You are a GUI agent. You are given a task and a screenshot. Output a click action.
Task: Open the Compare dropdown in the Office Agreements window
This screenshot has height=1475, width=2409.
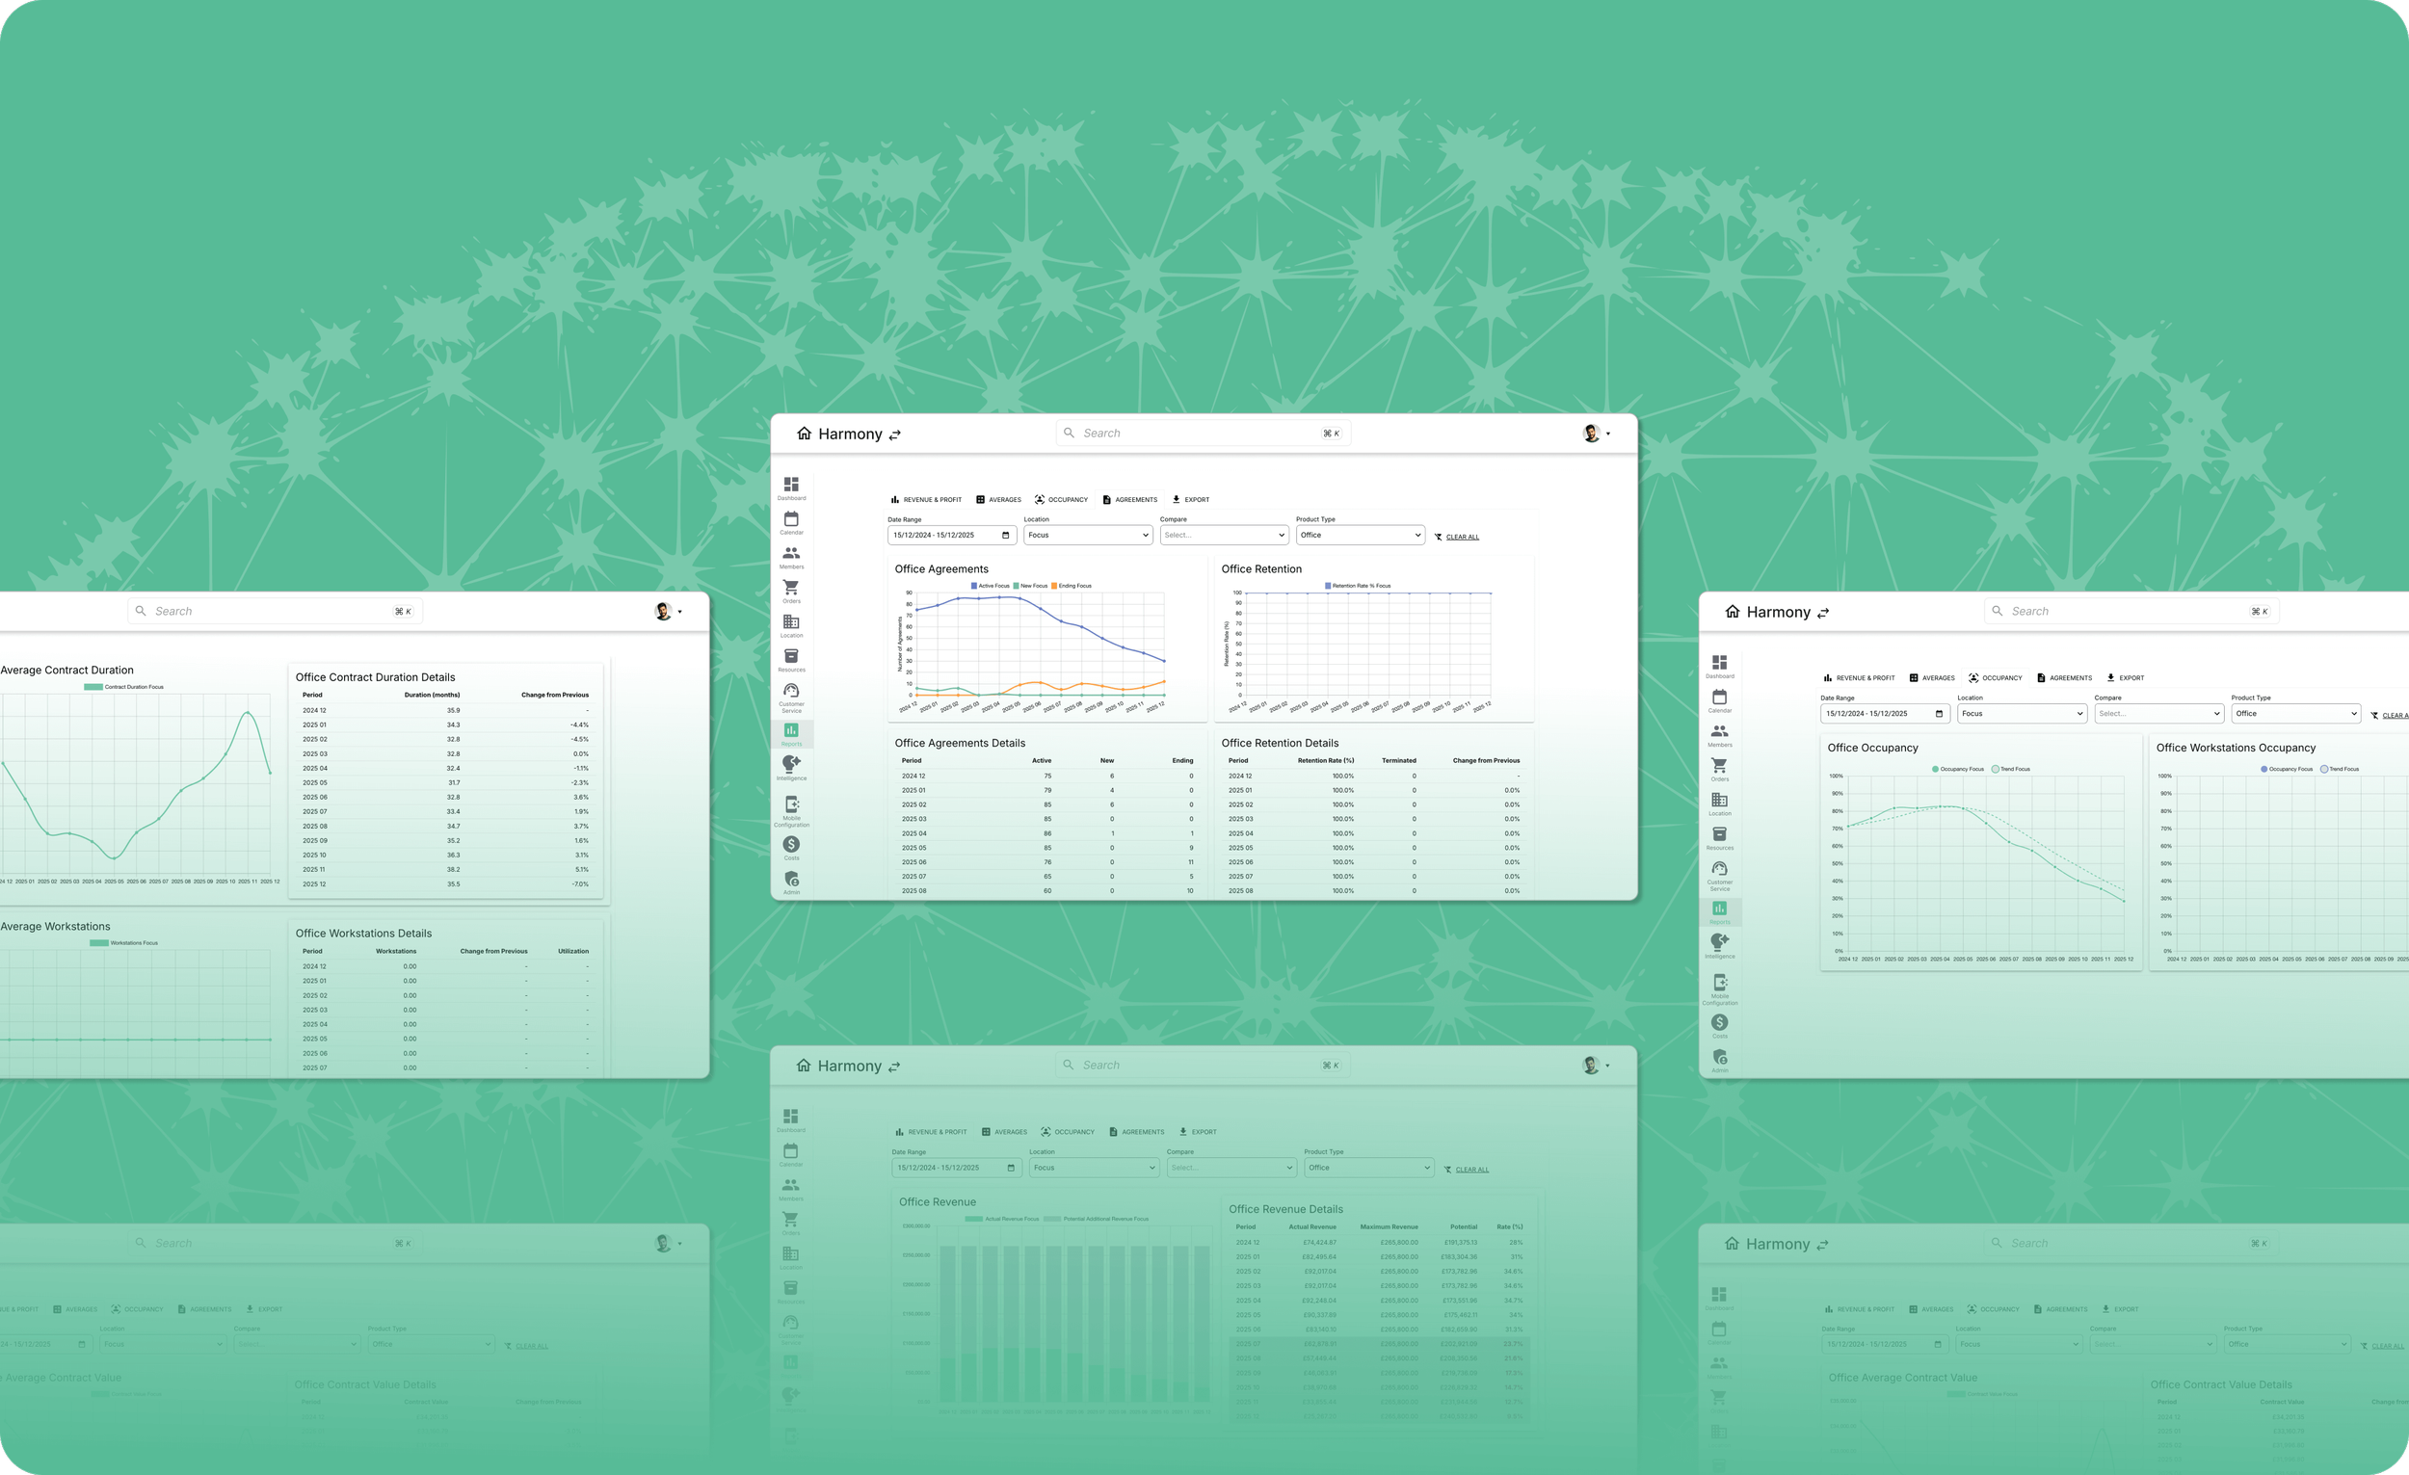(x=1223, y=535)
